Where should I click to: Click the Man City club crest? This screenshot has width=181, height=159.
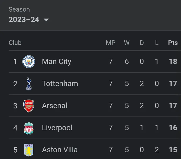point(29,62)
